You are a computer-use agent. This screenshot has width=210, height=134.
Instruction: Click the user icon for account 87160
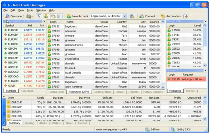(49, 73)
